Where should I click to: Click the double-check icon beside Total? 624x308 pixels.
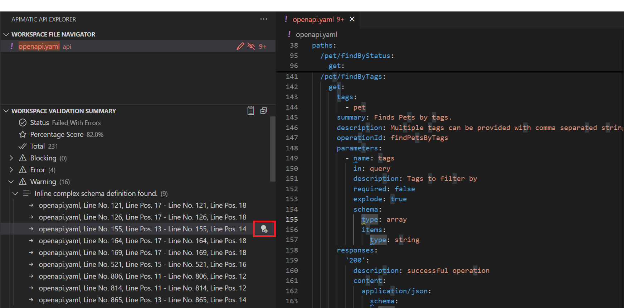pyautogui.click(x=23, y=146)
